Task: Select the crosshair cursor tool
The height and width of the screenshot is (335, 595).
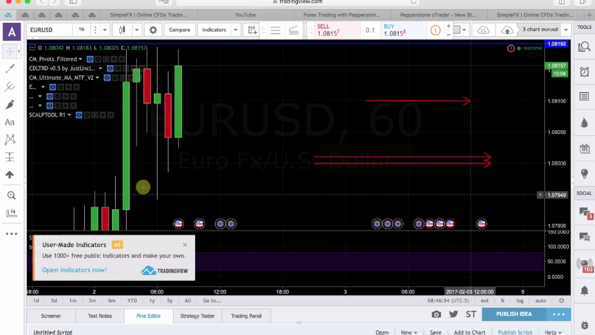Action: (9, 51)
